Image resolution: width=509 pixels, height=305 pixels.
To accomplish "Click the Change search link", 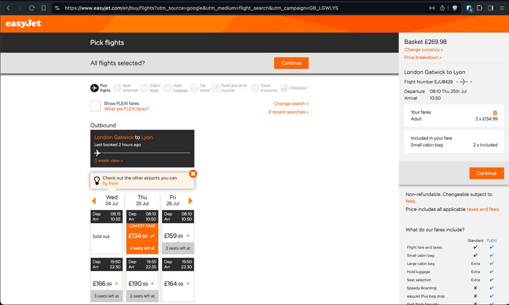I will coord(291,104).
